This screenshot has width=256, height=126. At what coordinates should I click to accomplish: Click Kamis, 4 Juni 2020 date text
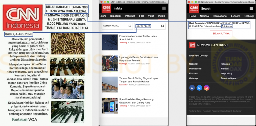point(18,34)
